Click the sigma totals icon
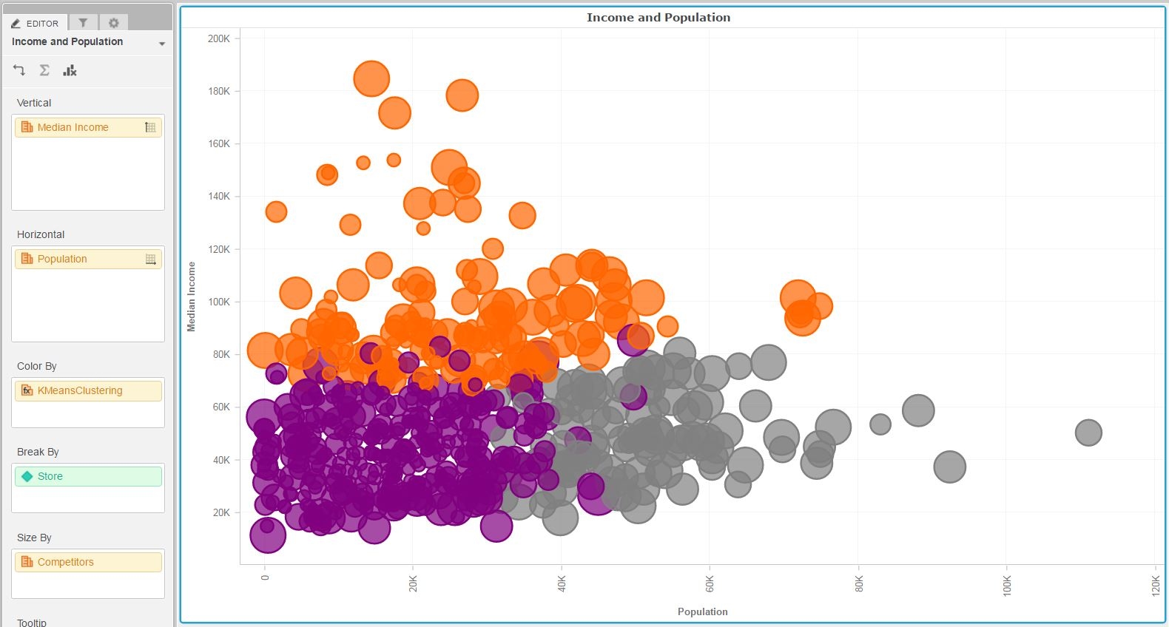This screenshot has height=627, width=1169. (44, 70)
